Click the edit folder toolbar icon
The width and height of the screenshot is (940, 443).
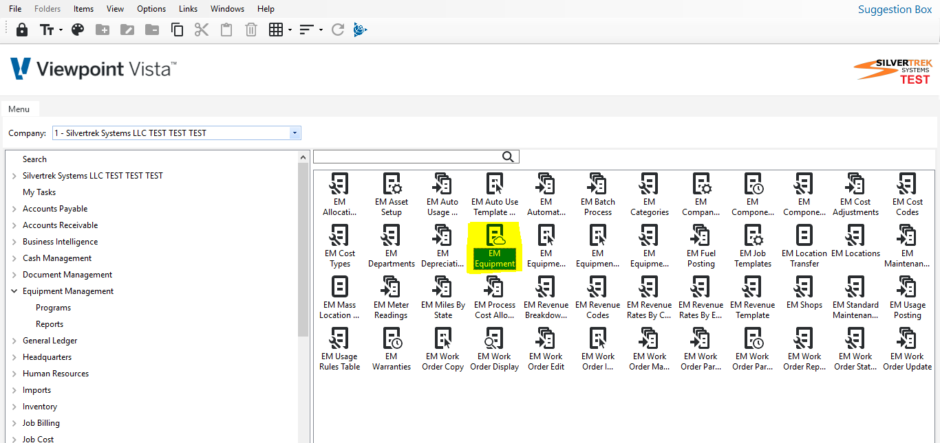coord(127,30)
